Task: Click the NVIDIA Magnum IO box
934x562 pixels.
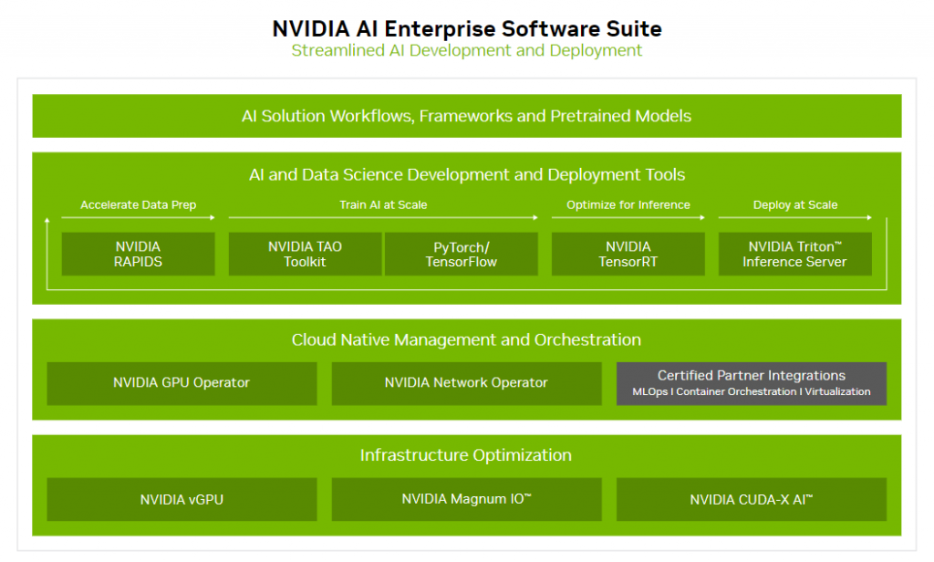Action: (466, 499)
